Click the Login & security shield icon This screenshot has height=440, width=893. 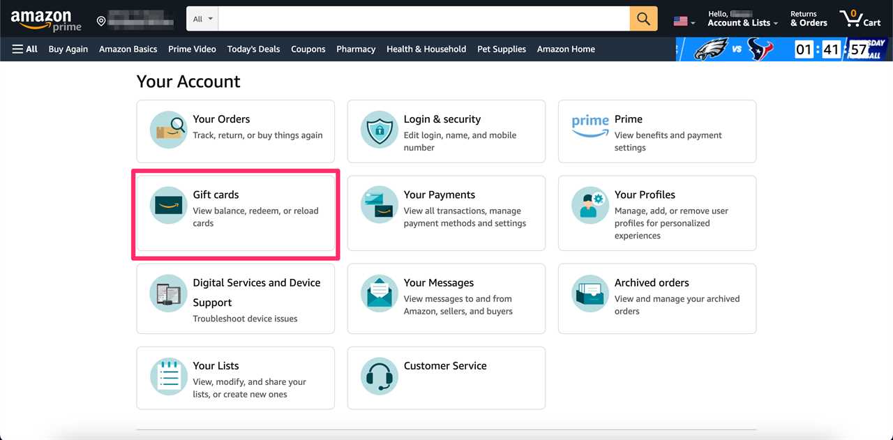(379, 129)
